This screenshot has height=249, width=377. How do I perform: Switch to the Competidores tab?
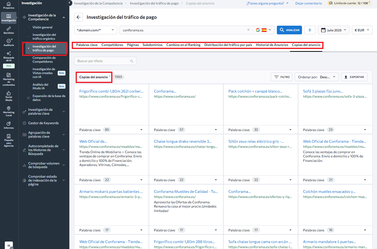(x=112, y=45)
